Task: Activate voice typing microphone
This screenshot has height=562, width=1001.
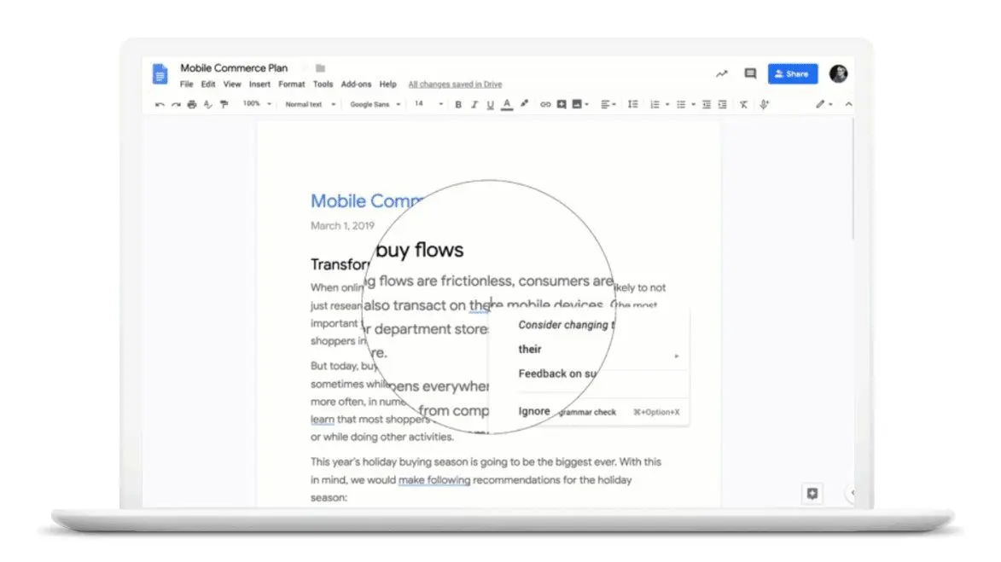Action: point(765,104)
